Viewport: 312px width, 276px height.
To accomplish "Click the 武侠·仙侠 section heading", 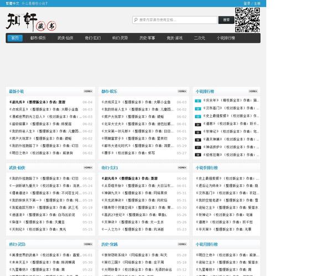I will (x=17, y=168).
